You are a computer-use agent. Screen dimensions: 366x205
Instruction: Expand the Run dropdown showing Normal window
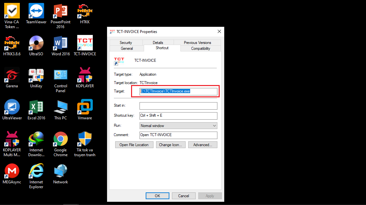click(x=178, y=126)
